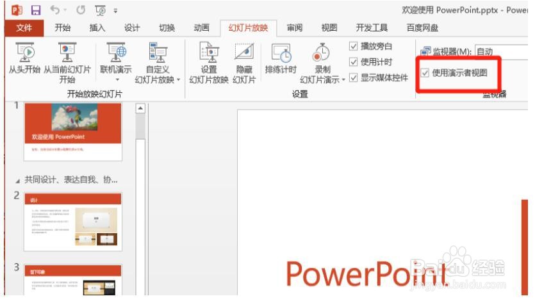Click the monitor icon beside 监视器(M)

click(425, 51)
